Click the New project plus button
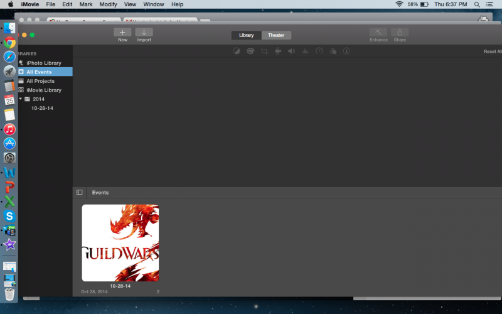 tap(122, 33)
